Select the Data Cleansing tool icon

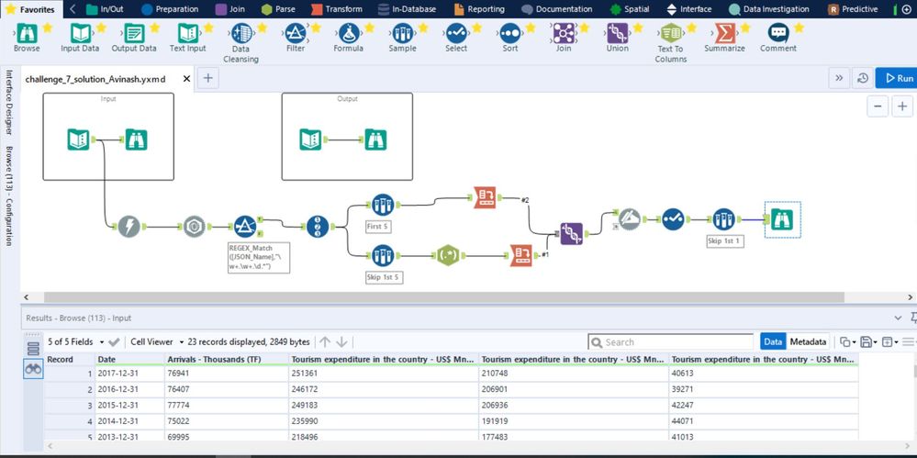point(241,33)
